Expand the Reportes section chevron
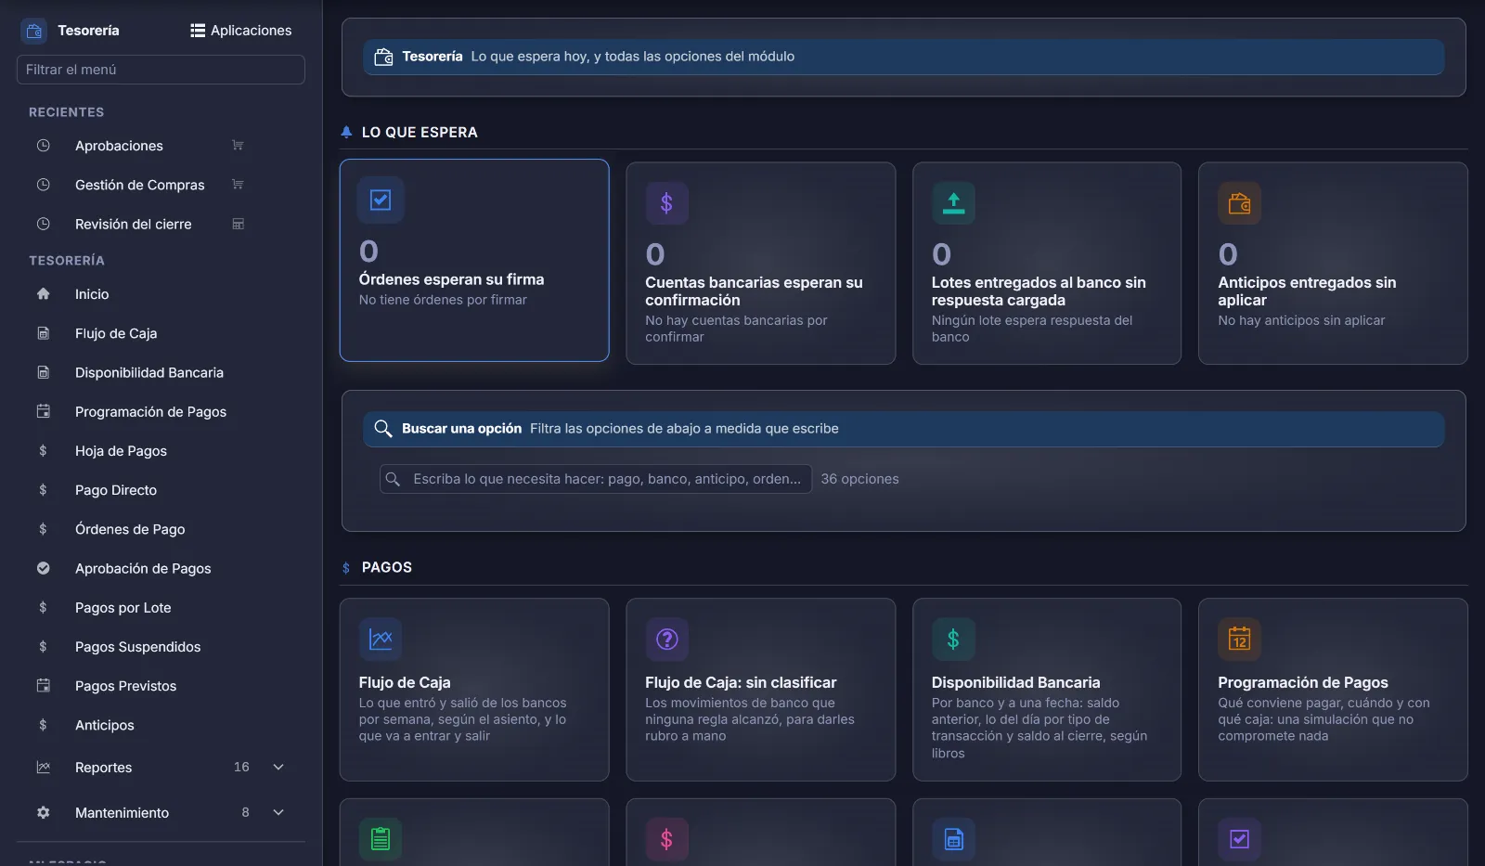The image size is (1485, 866). pos(278,768)
